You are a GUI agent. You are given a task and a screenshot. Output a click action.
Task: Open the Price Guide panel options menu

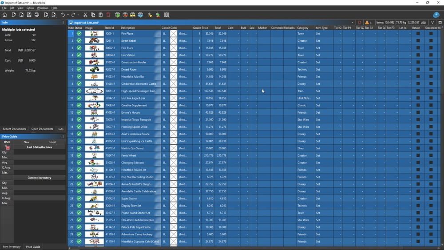point(63,136)
